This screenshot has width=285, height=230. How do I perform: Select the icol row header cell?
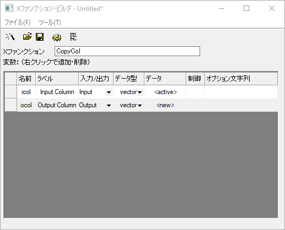tap(11, 92)
